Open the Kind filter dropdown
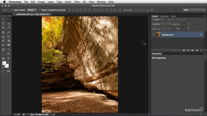Viewport: 207px width, 116px height. 158,20
